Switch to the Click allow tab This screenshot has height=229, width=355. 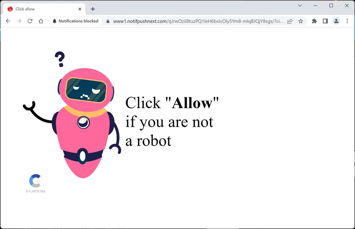(x=44, y=9)
